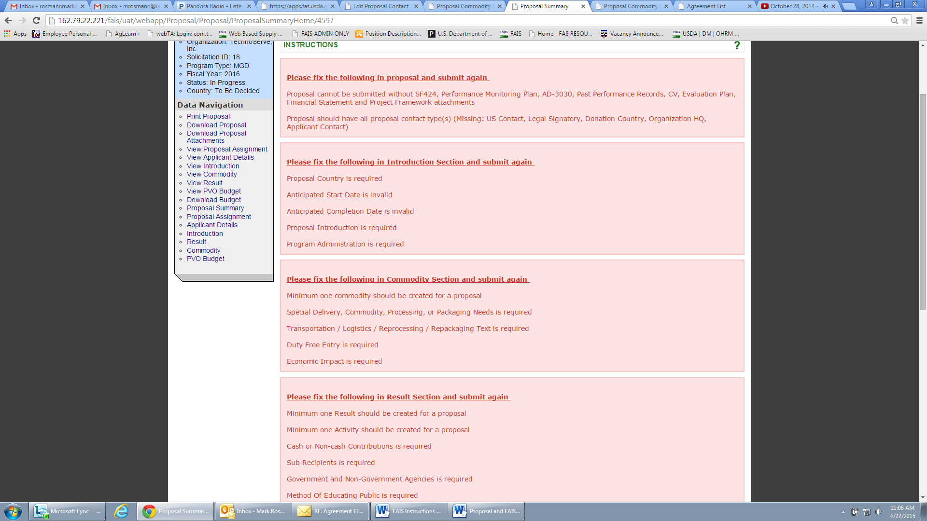Open the View PVO Budget link
Viewport: 927px width, 521px height.
pos(213,191)
